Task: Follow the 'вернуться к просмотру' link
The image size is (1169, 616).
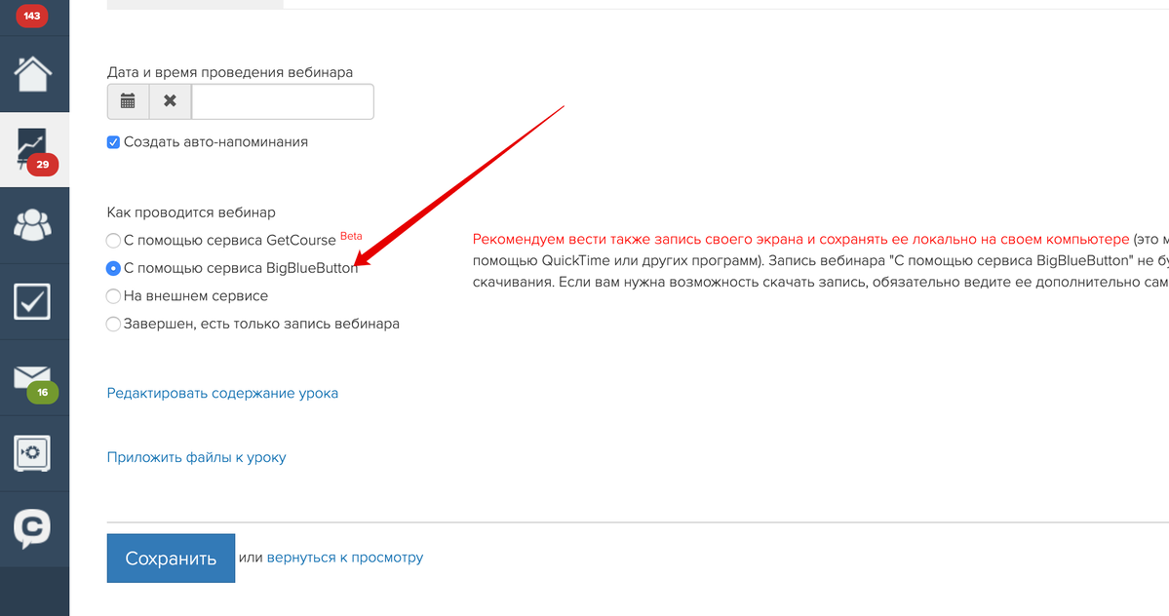Action: click(344, 558)
